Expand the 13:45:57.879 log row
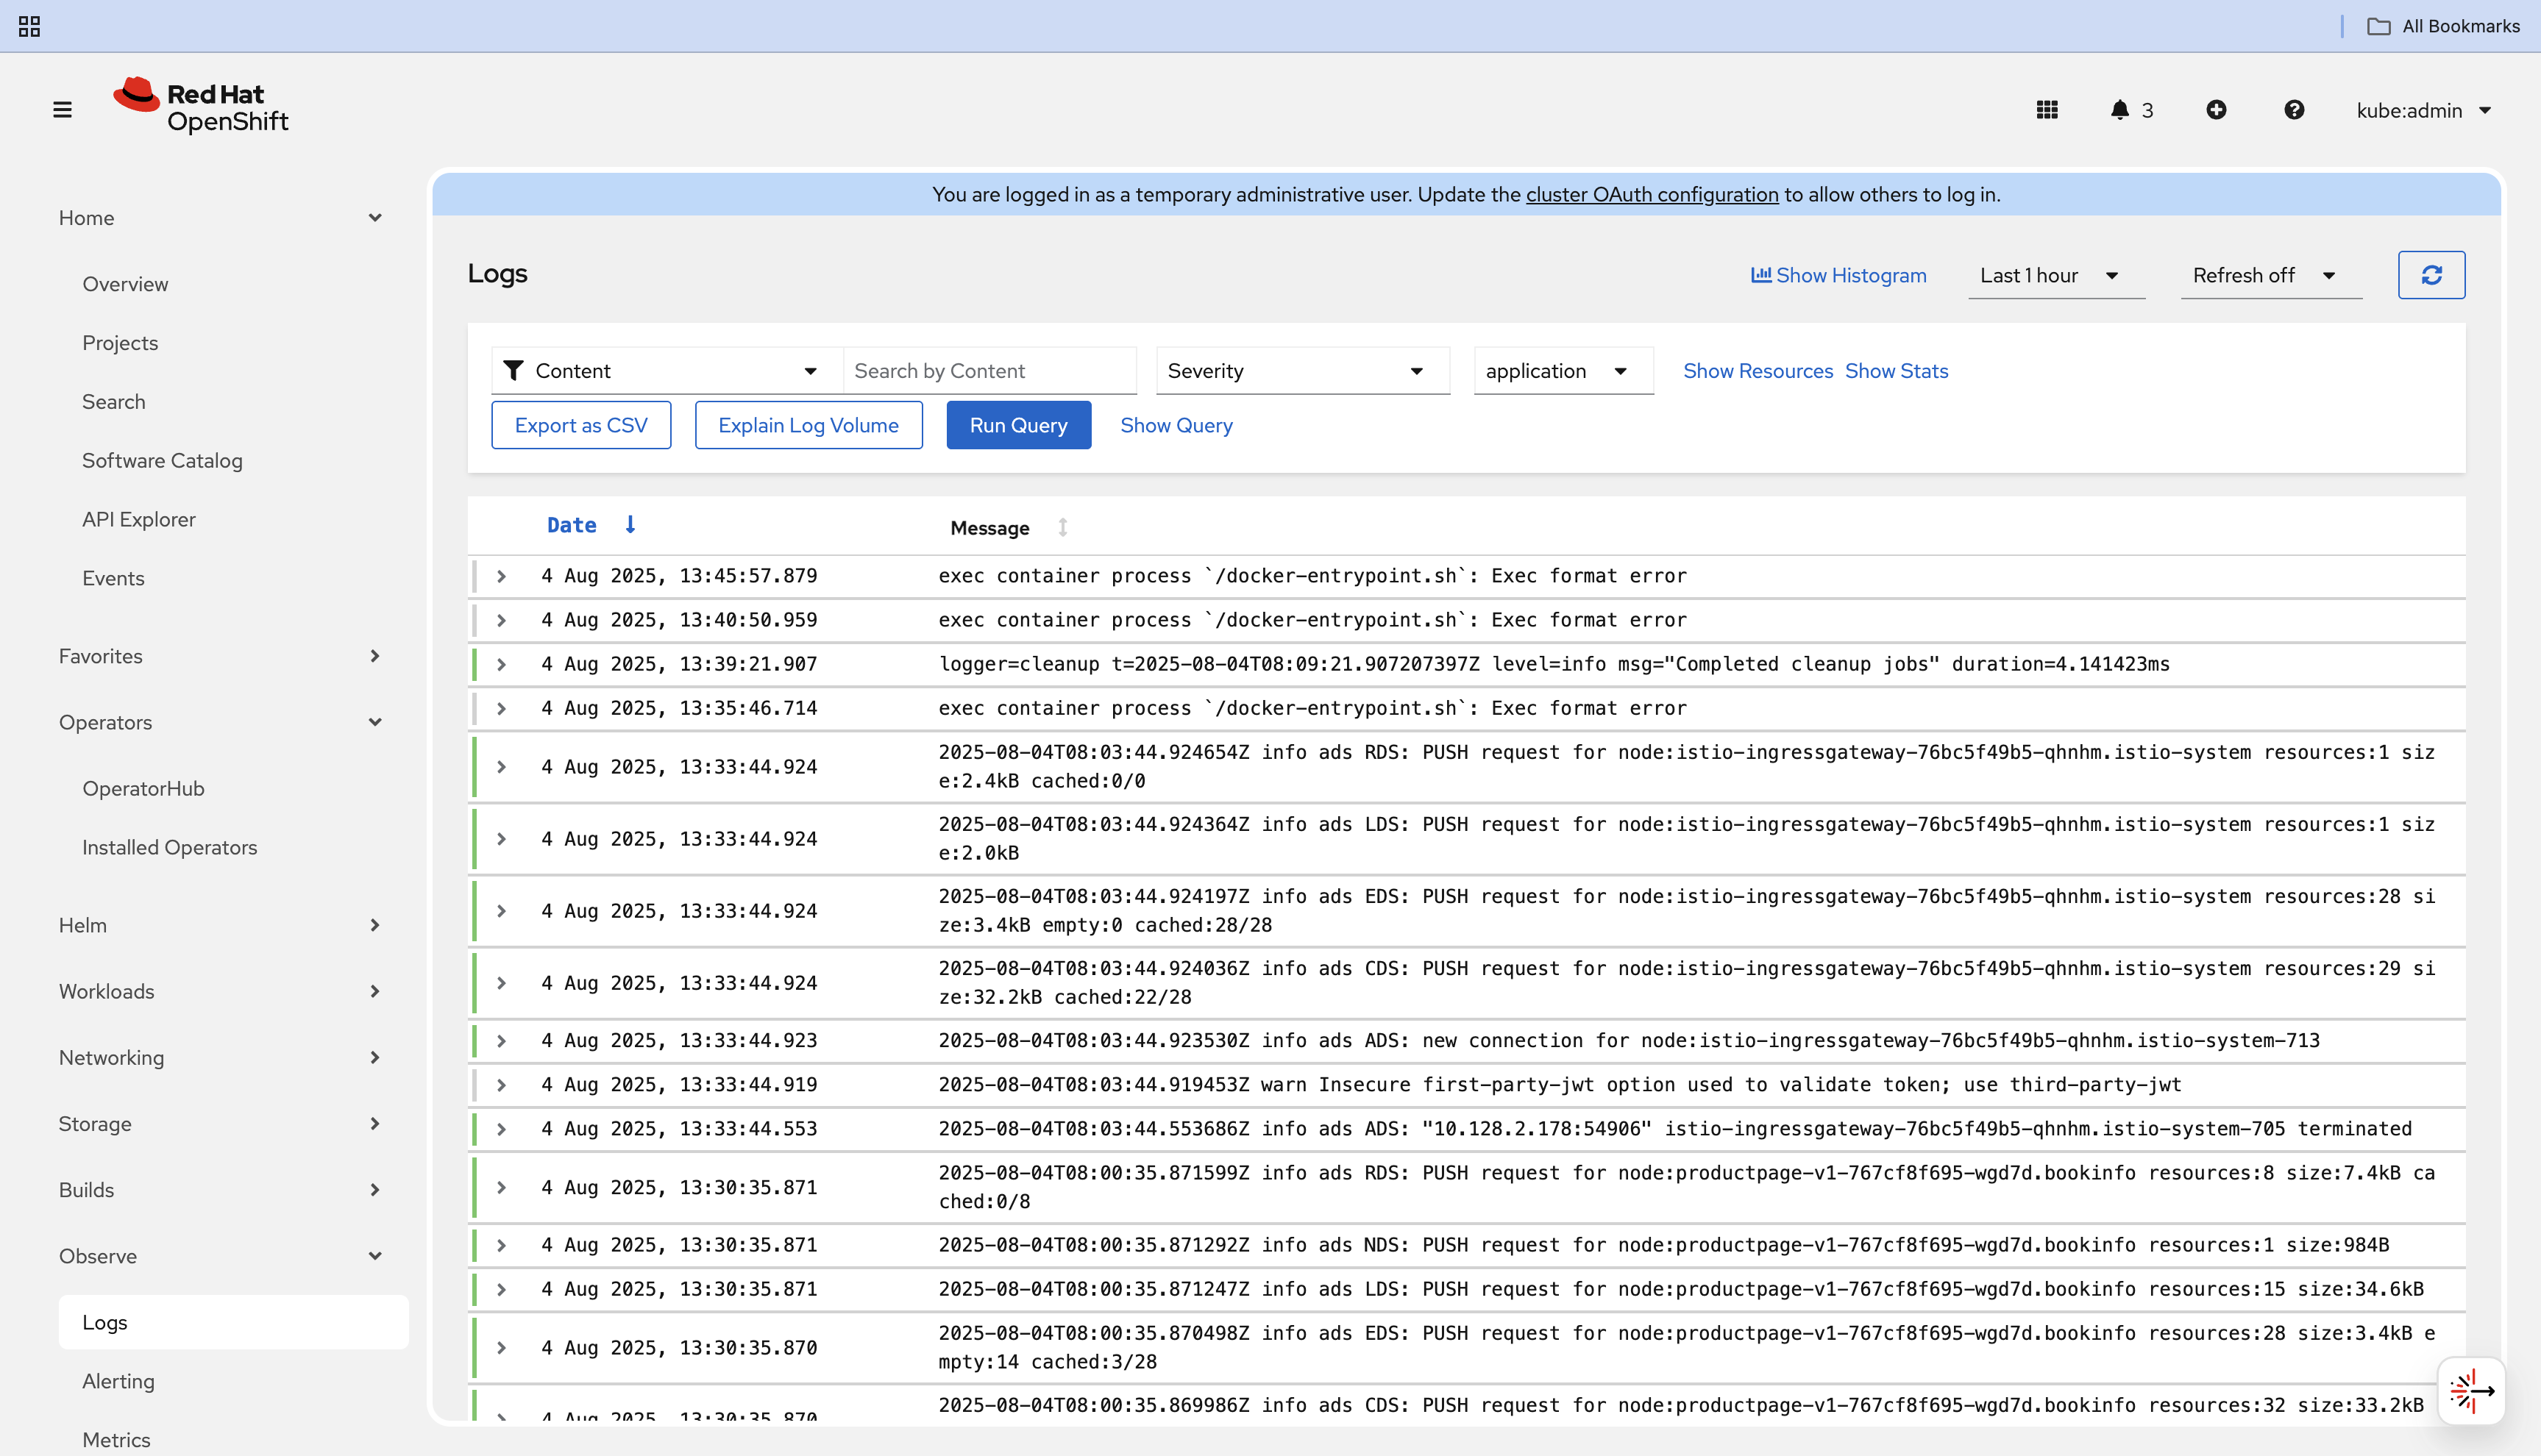Screen dimensions: 2541x1456 pos(501,576)
